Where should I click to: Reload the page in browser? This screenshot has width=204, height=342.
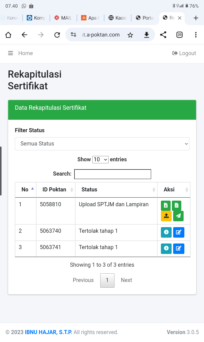click(x=57, y=35)
